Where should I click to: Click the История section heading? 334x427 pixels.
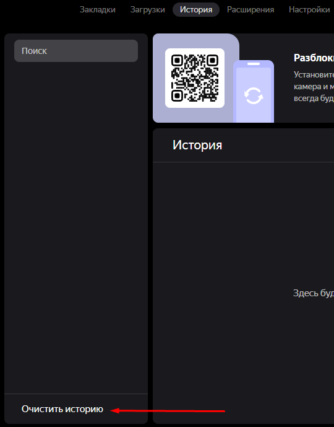tap(197, 145)
